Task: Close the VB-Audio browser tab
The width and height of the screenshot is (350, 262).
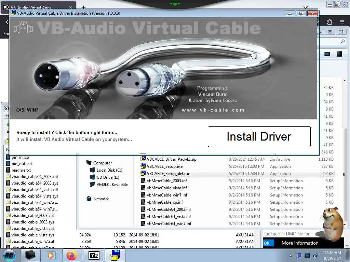Action: point(71,8)
